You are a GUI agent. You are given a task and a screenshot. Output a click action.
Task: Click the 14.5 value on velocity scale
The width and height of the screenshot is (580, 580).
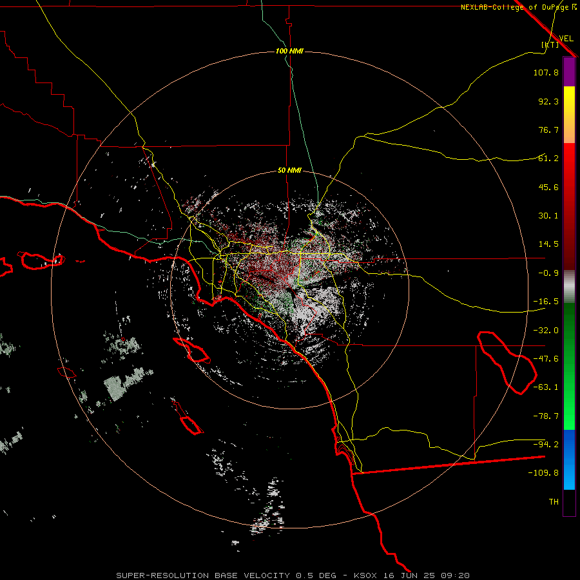pos(548,244)
